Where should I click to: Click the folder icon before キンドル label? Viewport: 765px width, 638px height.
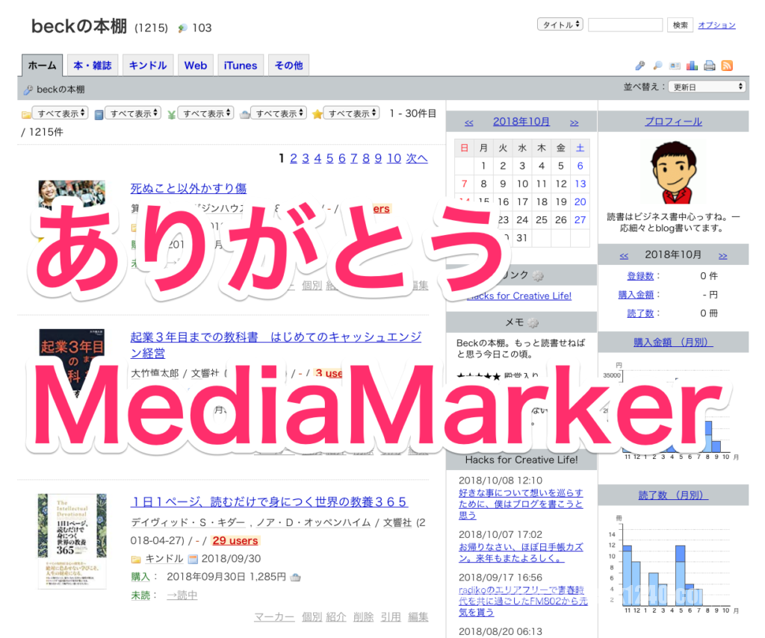coord(136,560)
